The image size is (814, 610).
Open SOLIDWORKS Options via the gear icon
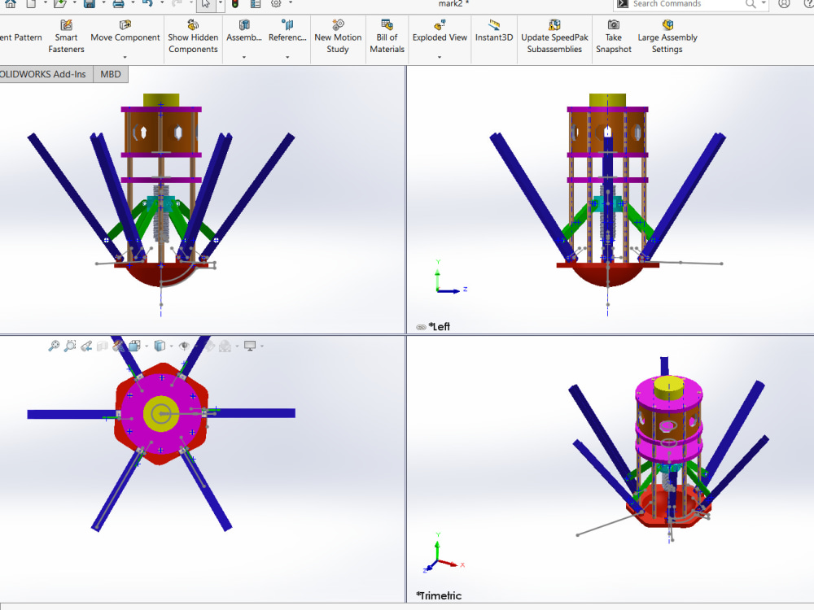point(274,4)
